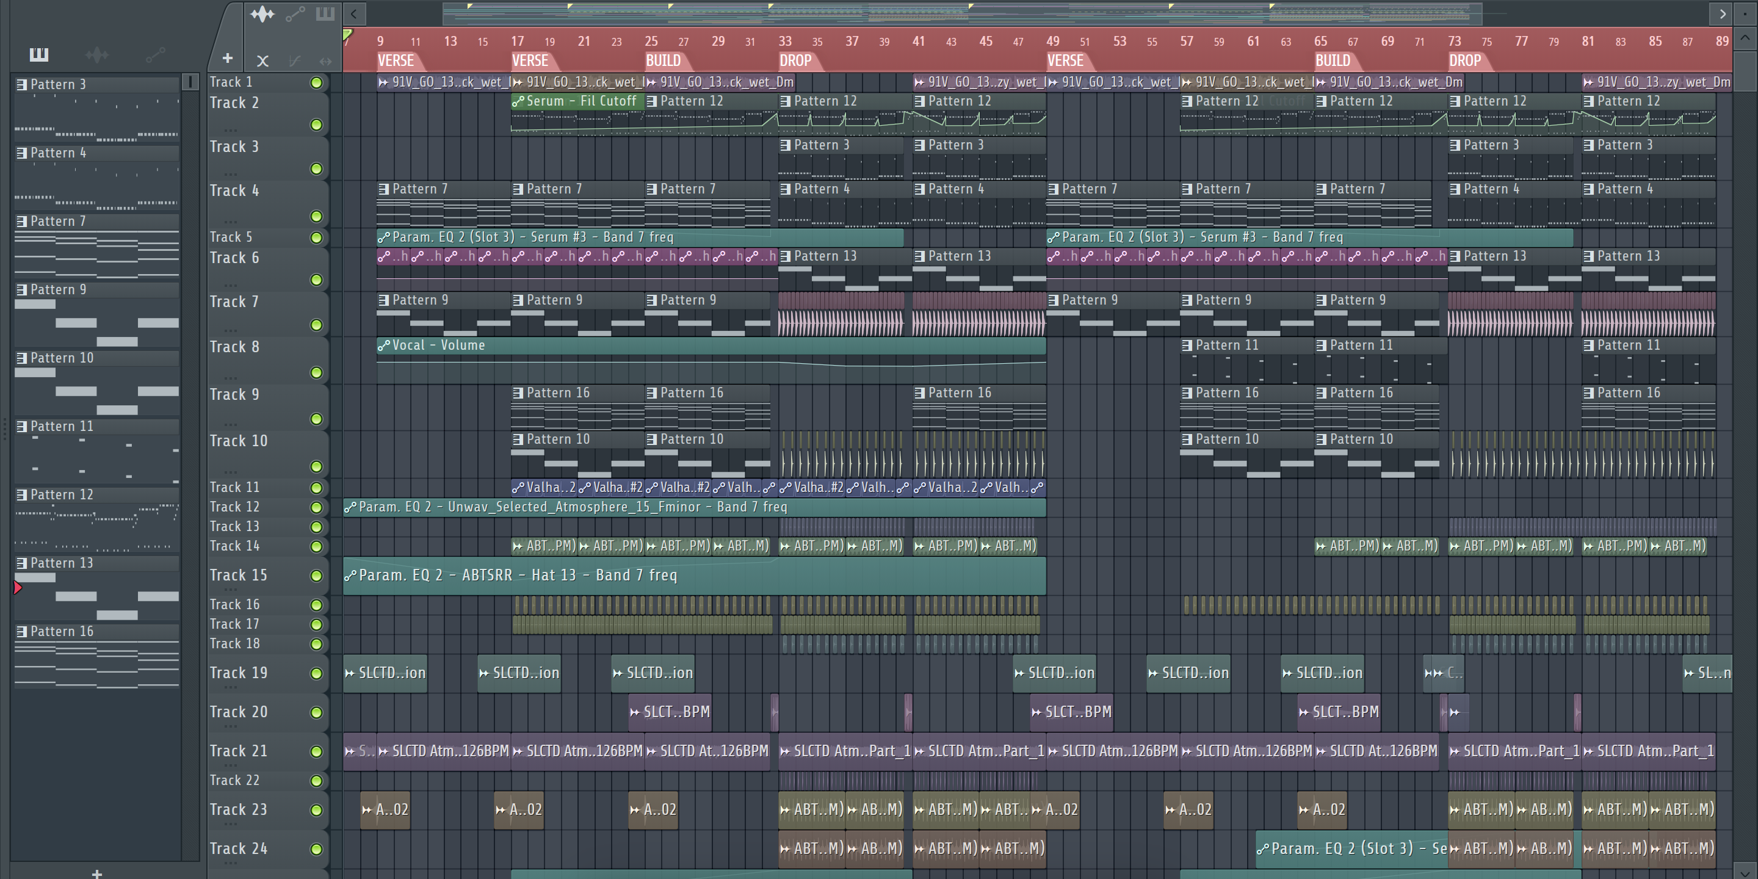Screen dimensions: 1758x879
Task: Mute Track 21 using the green button
Action: 316,751
